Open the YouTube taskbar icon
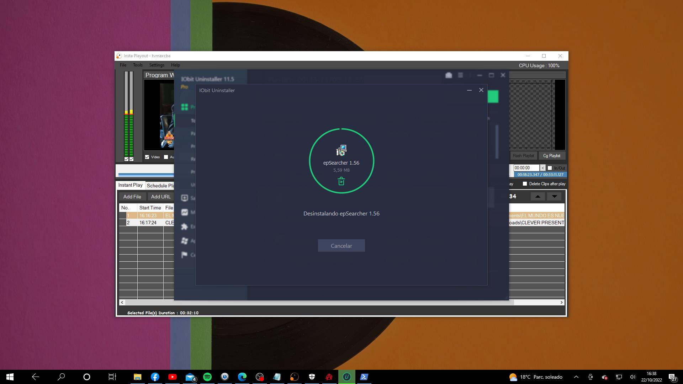Image resolution: width=683 pixels, height=384 pixels. pyautogui.click(x=173, y=377)
